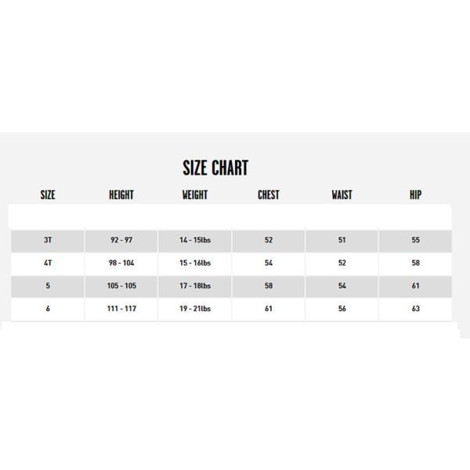Select the 14 - 15lbs weight cell
The height and width of the screenshot is (470, 470).
pos(195,240)
